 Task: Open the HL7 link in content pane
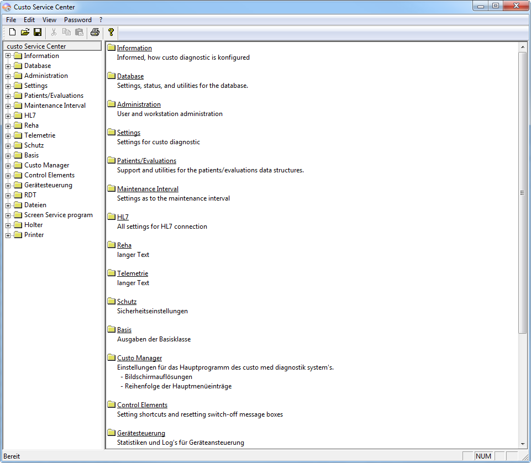pos(123,217)
